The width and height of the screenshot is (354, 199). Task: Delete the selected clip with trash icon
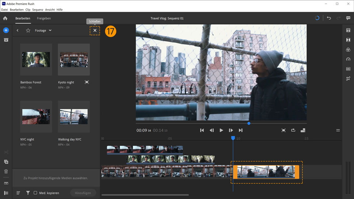pos(6,171)
